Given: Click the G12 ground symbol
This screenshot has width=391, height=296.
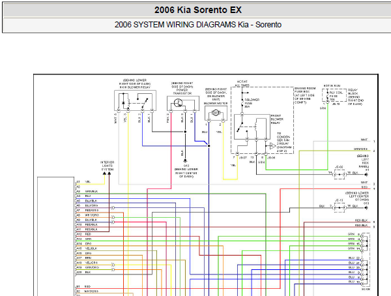Looking at the screenshot, I should click(x=185, y=161).
